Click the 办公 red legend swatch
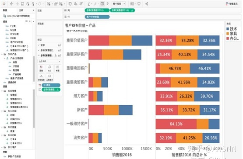This screenshot has width=243, height=159. 228,38
